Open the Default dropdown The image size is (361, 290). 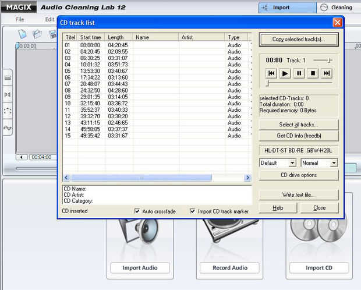click(x=278, y=163)
